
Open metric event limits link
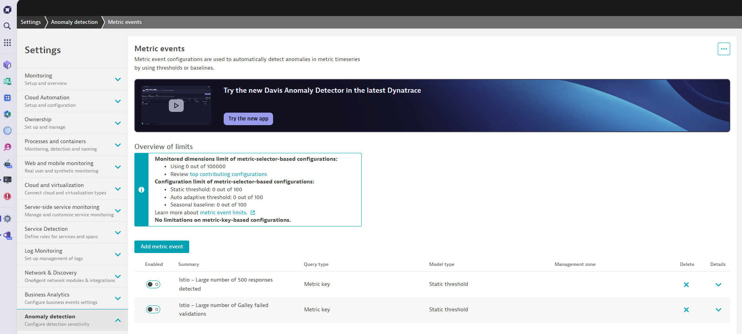[x=223, y=213]
